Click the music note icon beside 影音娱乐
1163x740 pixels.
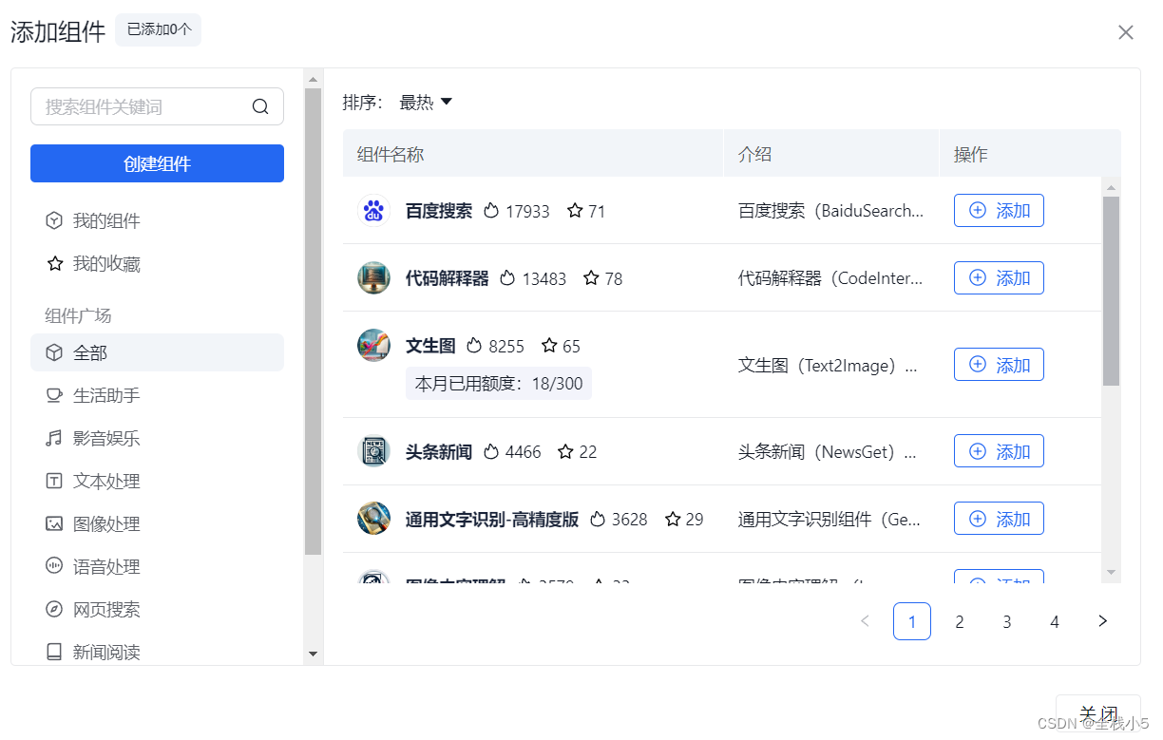(54, 438)
